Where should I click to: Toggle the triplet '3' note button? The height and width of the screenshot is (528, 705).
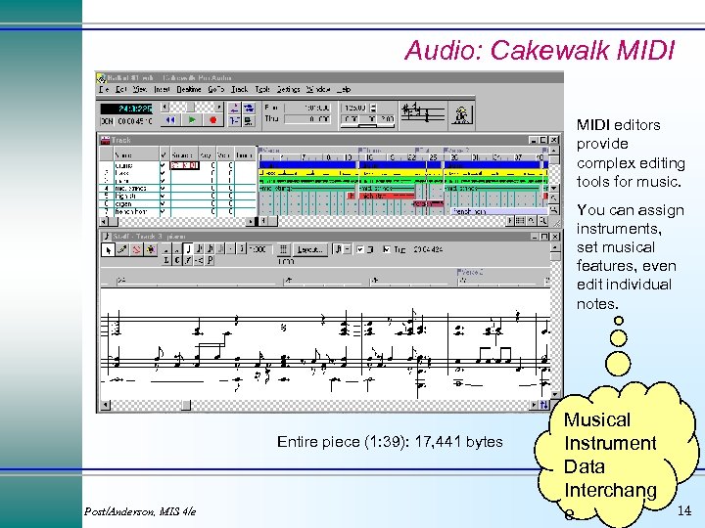pos(241,249)
